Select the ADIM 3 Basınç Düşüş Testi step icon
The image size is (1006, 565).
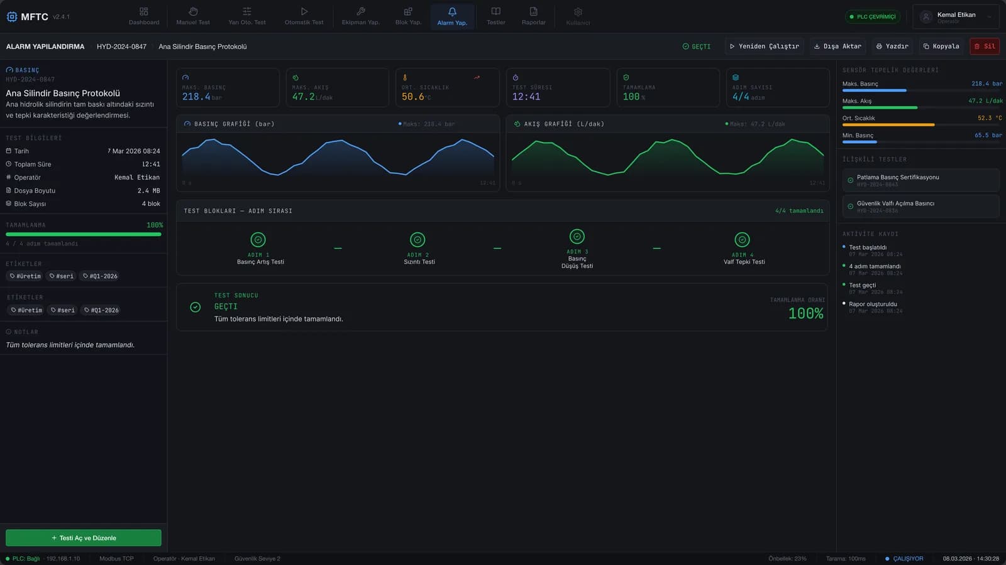[577, 237]
